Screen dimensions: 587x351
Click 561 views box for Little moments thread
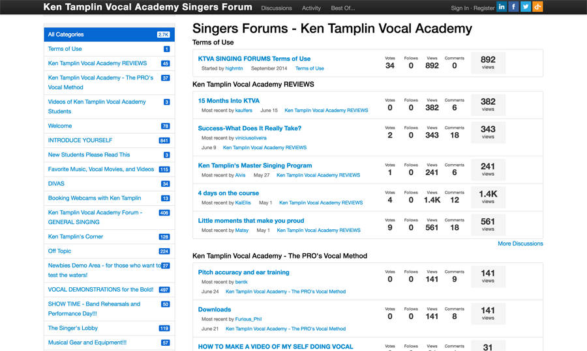pyautogui.click(x=488, y=225)
